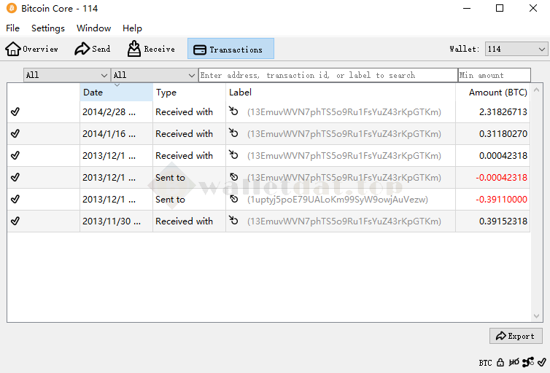Viewport: 550px width, 373px height.
Task: Focus the Min amount field
Action: (x=494, y=75)
